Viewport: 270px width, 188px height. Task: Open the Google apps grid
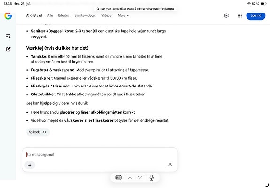240,16
